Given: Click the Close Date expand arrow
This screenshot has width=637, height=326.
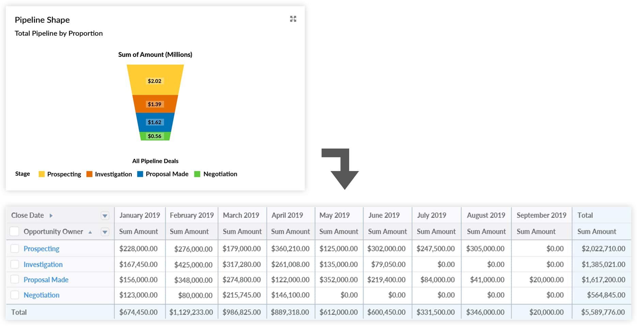Looking at the screenshot, I should (51, 216).
